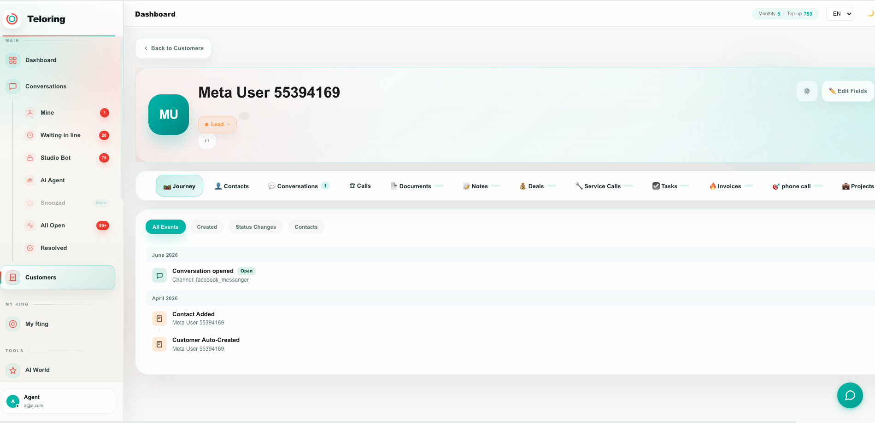Switch to the Journey tab
The image size is (875, 423).
pos(179,186)
